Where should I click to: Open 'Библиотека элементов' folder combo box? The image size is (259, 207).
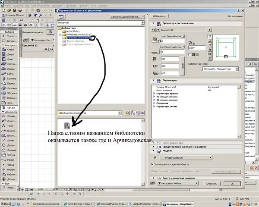(x=120, y=113)
